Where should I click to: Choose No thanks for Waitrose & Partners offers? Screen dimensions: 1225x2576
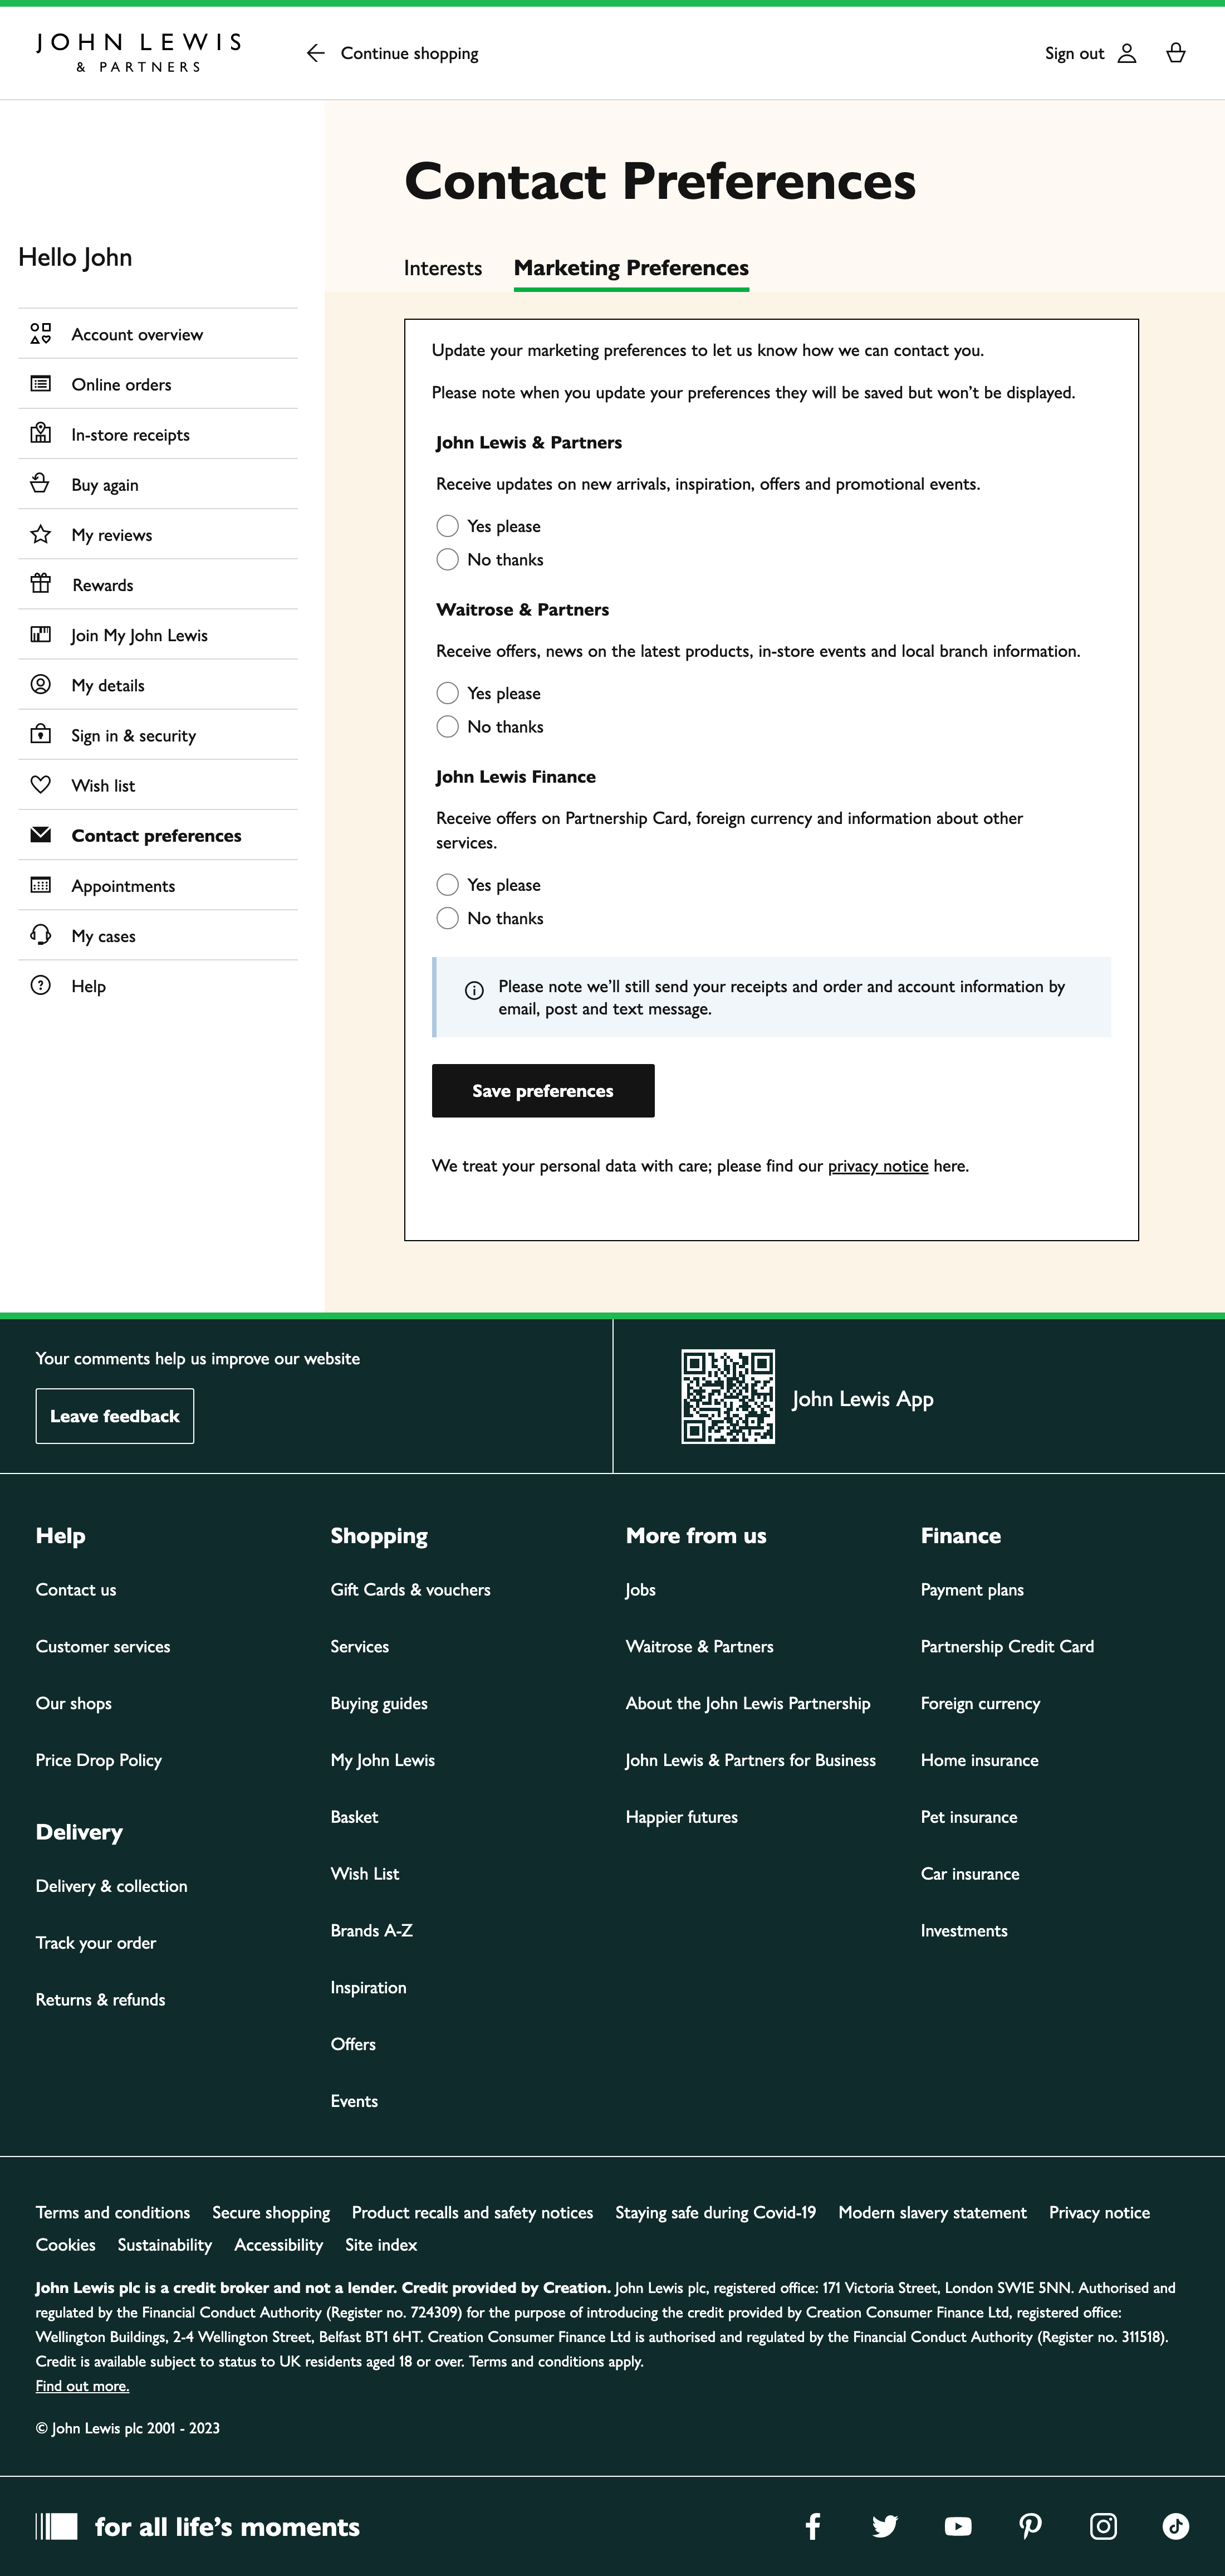point(448,726)
